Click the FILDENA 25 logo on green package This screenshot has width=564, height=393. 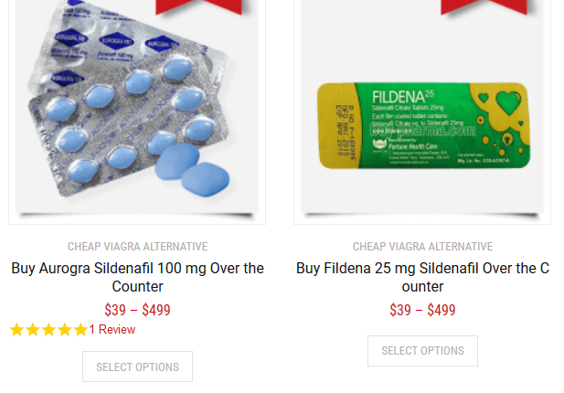coord(403,98)
